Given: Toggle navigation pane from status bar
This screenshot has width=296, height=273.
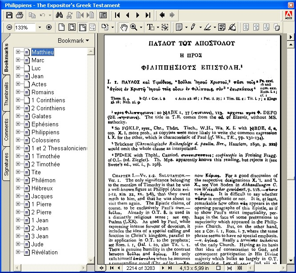Looking at the screenshot, I should (102, 268).
